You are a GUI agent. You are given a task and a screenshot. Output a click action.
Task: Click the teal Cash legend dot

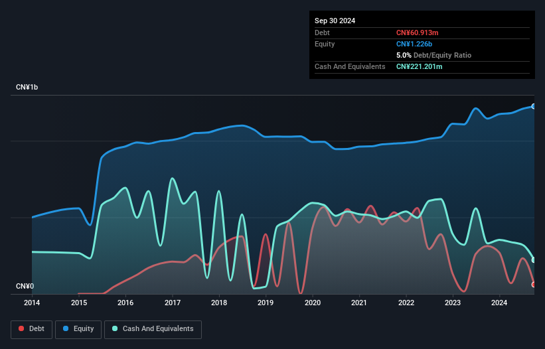(115, 328)
